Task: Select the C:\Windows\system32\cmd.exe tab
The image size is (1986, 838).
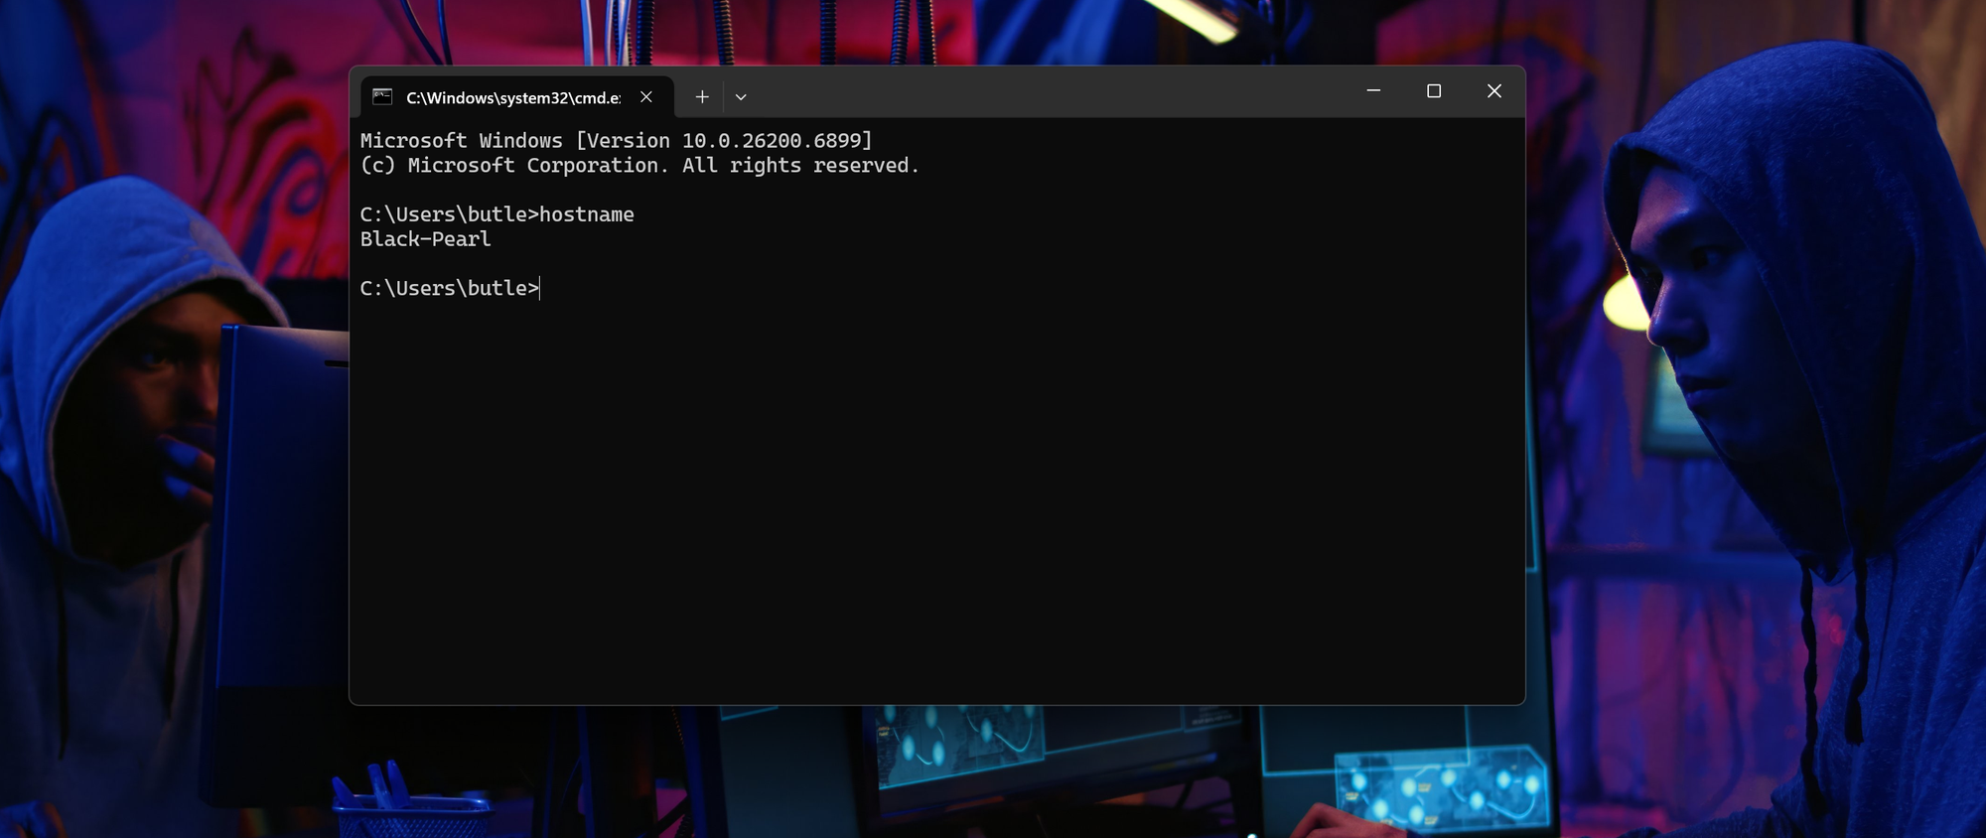Action: click(512, 97)
